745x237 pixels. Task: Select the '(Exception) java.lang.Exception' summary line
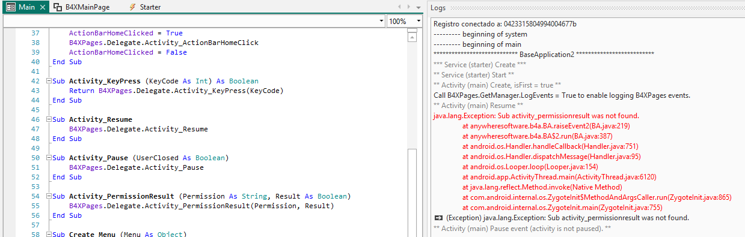coord(568,218)
